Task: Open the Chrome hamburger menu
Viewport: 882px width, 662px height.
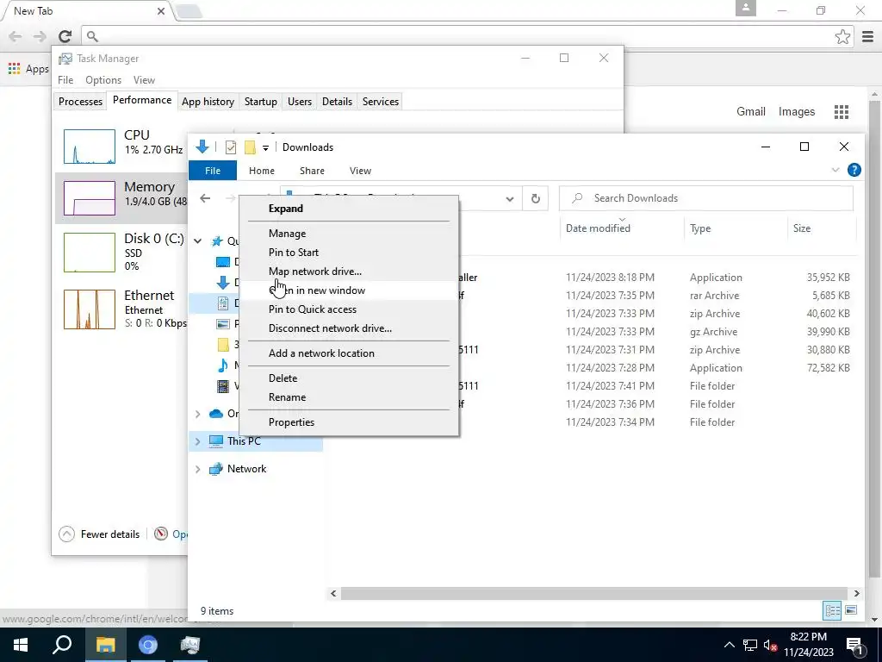Action: [868, 36]
